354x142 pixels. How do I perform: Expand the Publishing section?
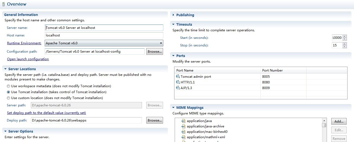pos(173,15)
